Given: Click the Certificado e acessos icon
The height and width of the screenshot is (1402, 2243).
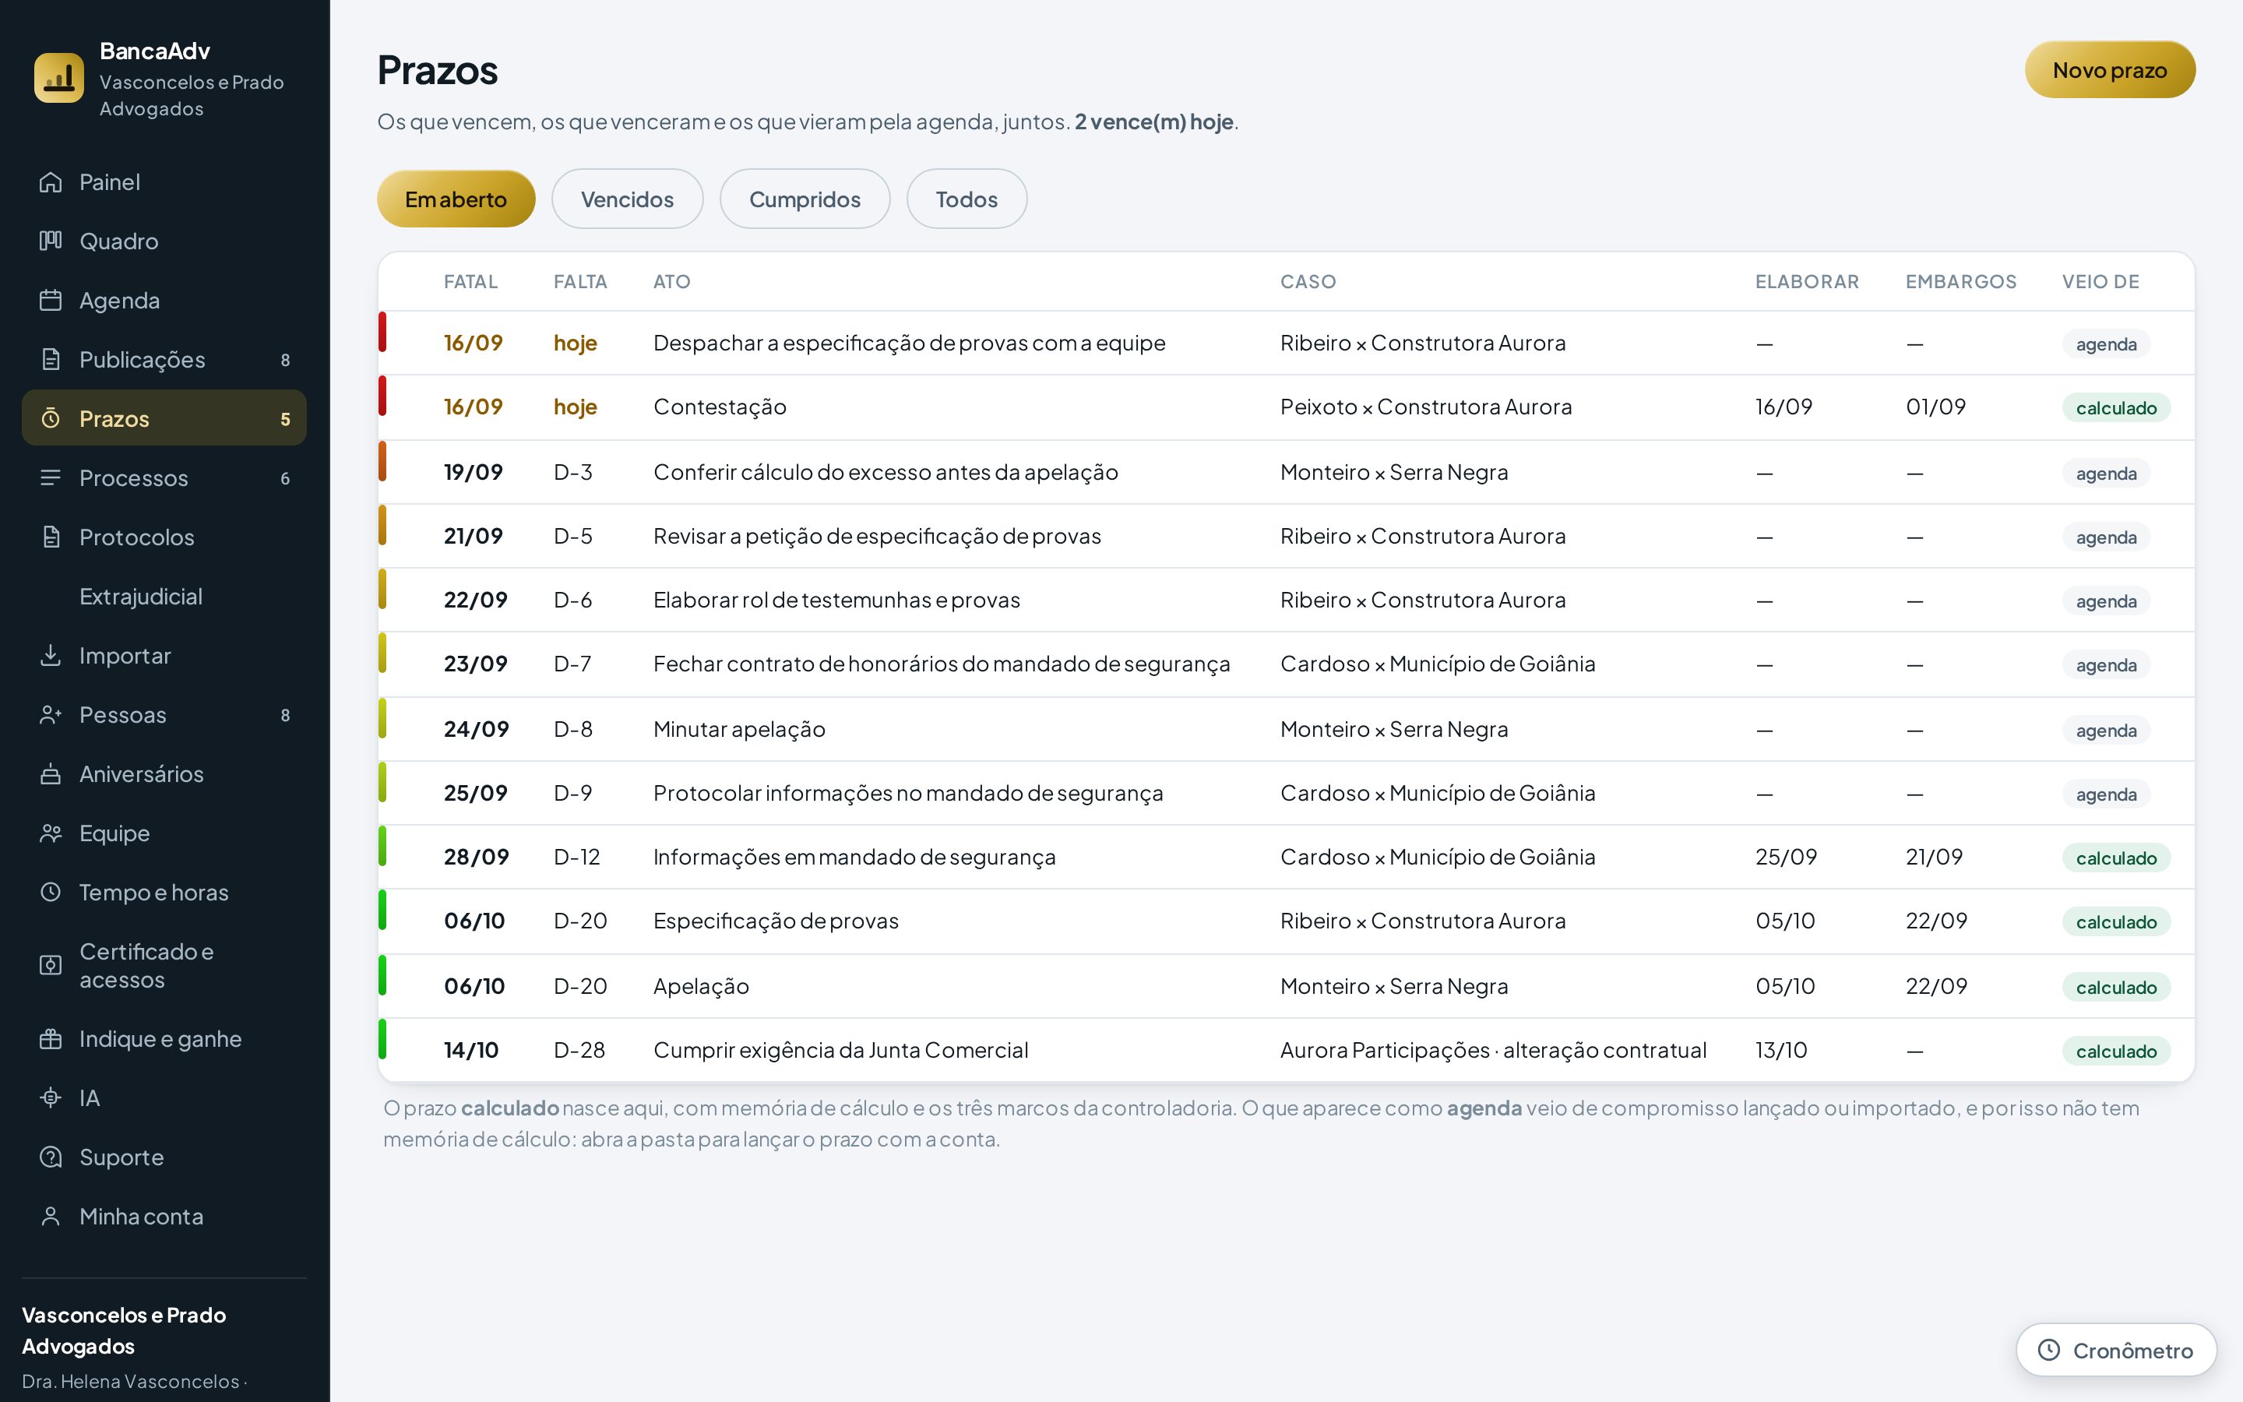Looking at the screenshot, I should (x=51, y=965).
